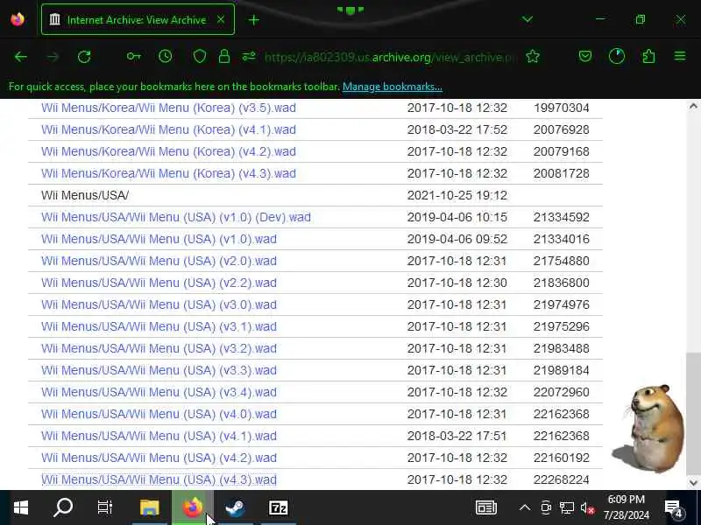Select the file size 19970304
The image size is (701, 525).
tap(561, 108)
